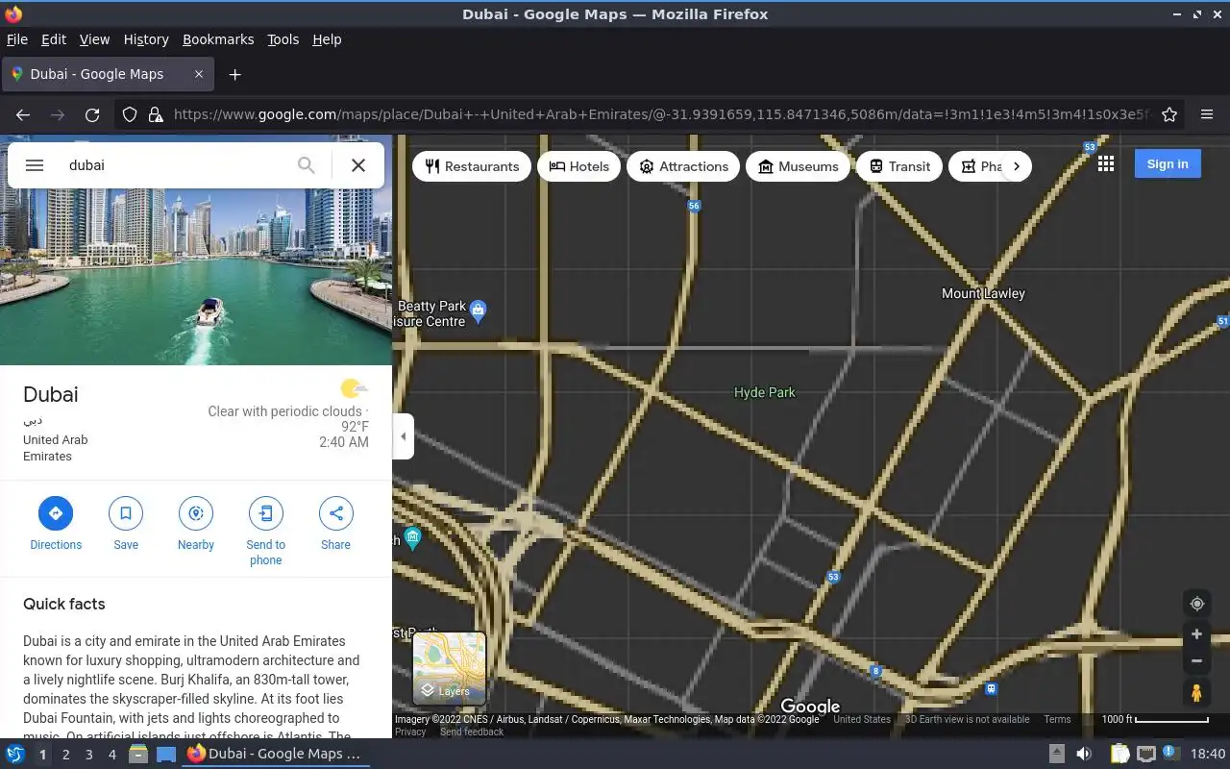Click the magnifier search icon
The height and width of the screenshot is (769, 1230).
306,165
